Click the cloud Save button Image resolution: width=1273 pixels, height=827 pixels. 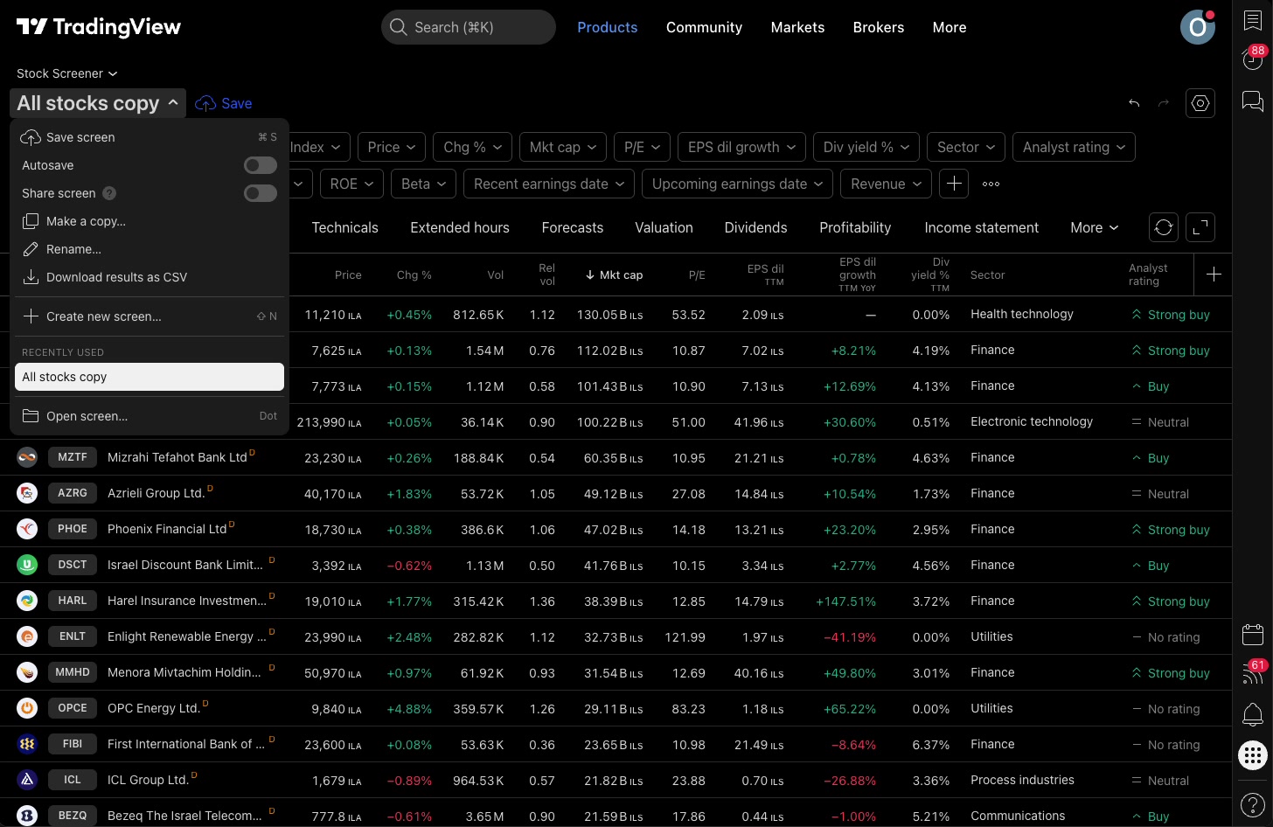click(x=224, y=103)
